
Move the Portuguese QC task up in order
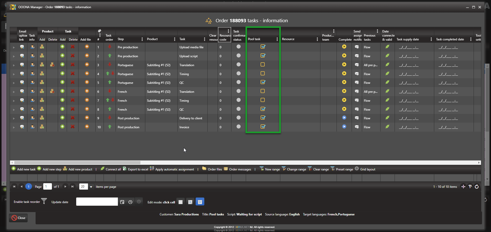110,82
